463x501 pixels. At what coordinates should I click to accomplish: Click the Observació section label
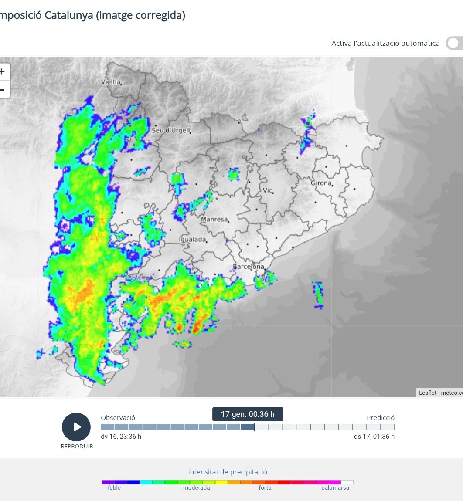coord(117,417)
